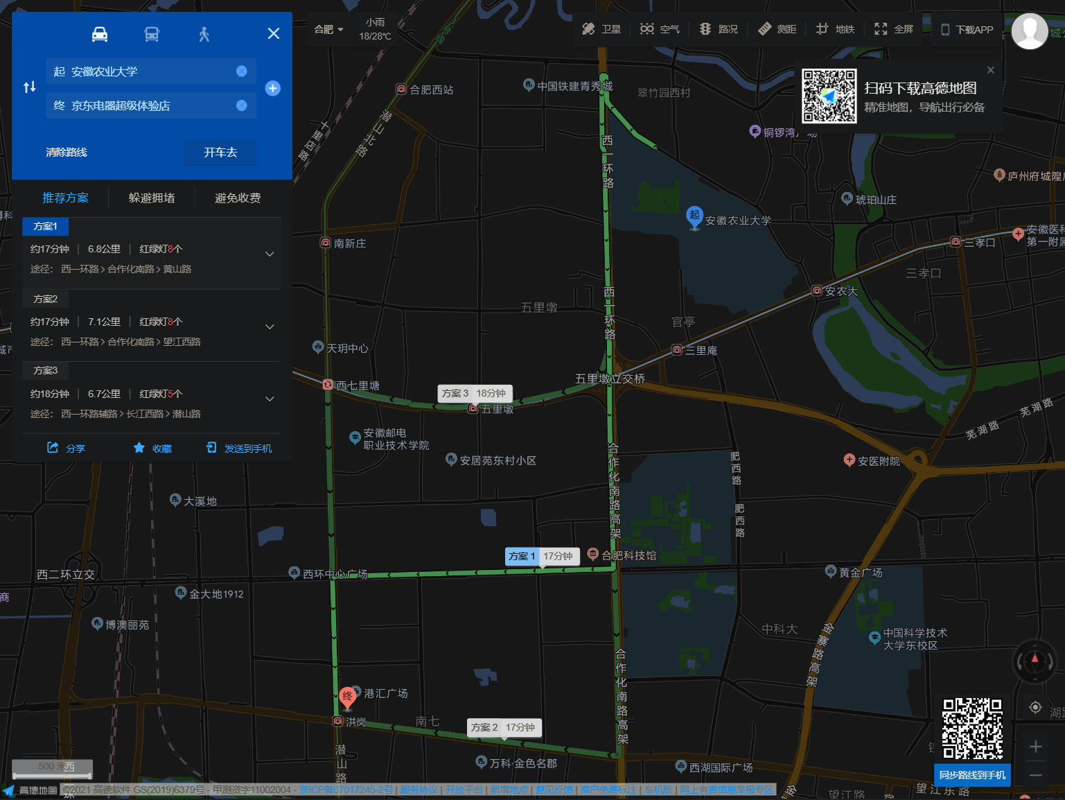Click the 方案 1 17分钟 map label

(x=542, y=556)
